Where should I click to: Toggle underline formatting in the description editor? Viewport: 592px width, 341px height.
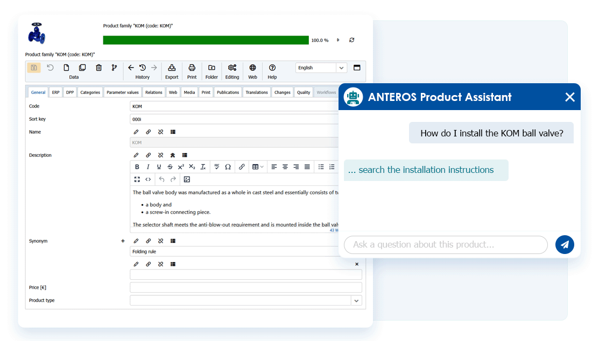coord(159,167)
